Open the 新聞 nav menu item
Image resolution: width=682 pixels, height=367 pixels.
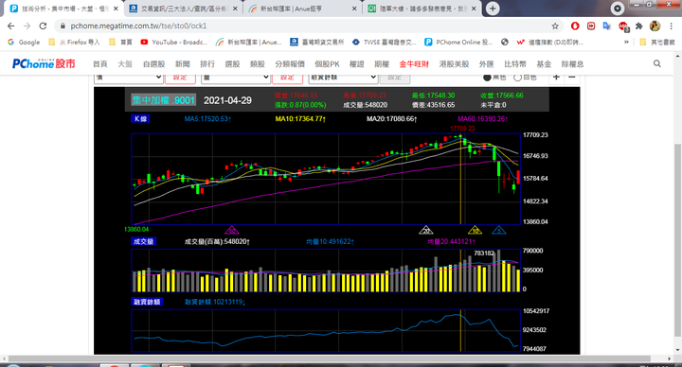[x=183, y=63]
